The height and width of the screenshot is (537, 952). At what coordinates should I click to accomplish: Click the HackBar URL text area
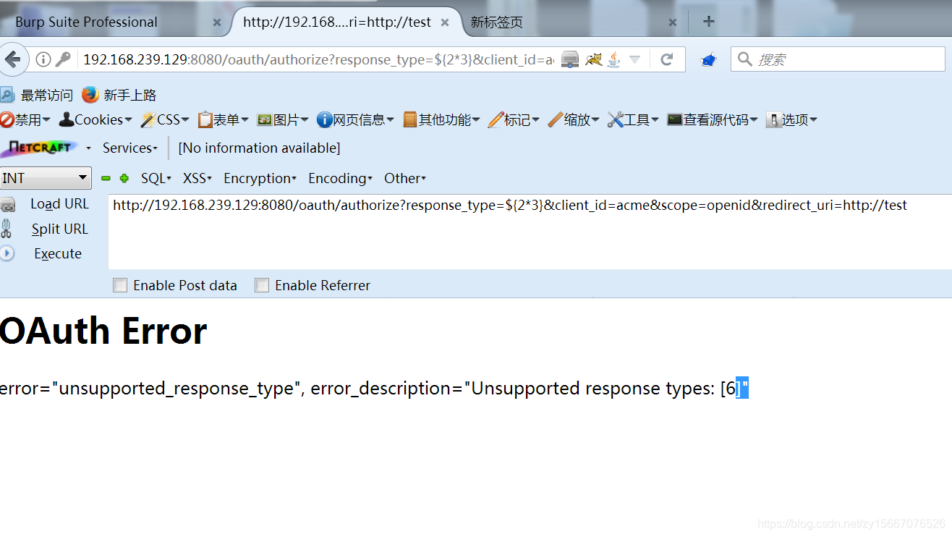[530, 232]
